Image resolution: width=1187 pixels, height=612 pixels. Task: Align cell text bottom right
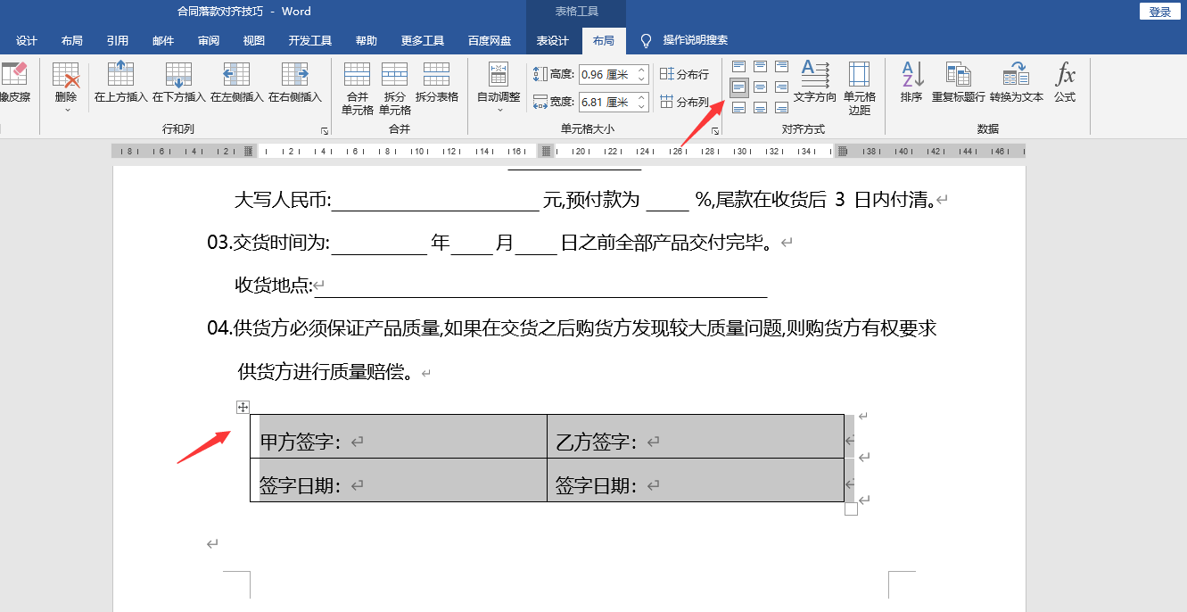click(x=781, y=108)
